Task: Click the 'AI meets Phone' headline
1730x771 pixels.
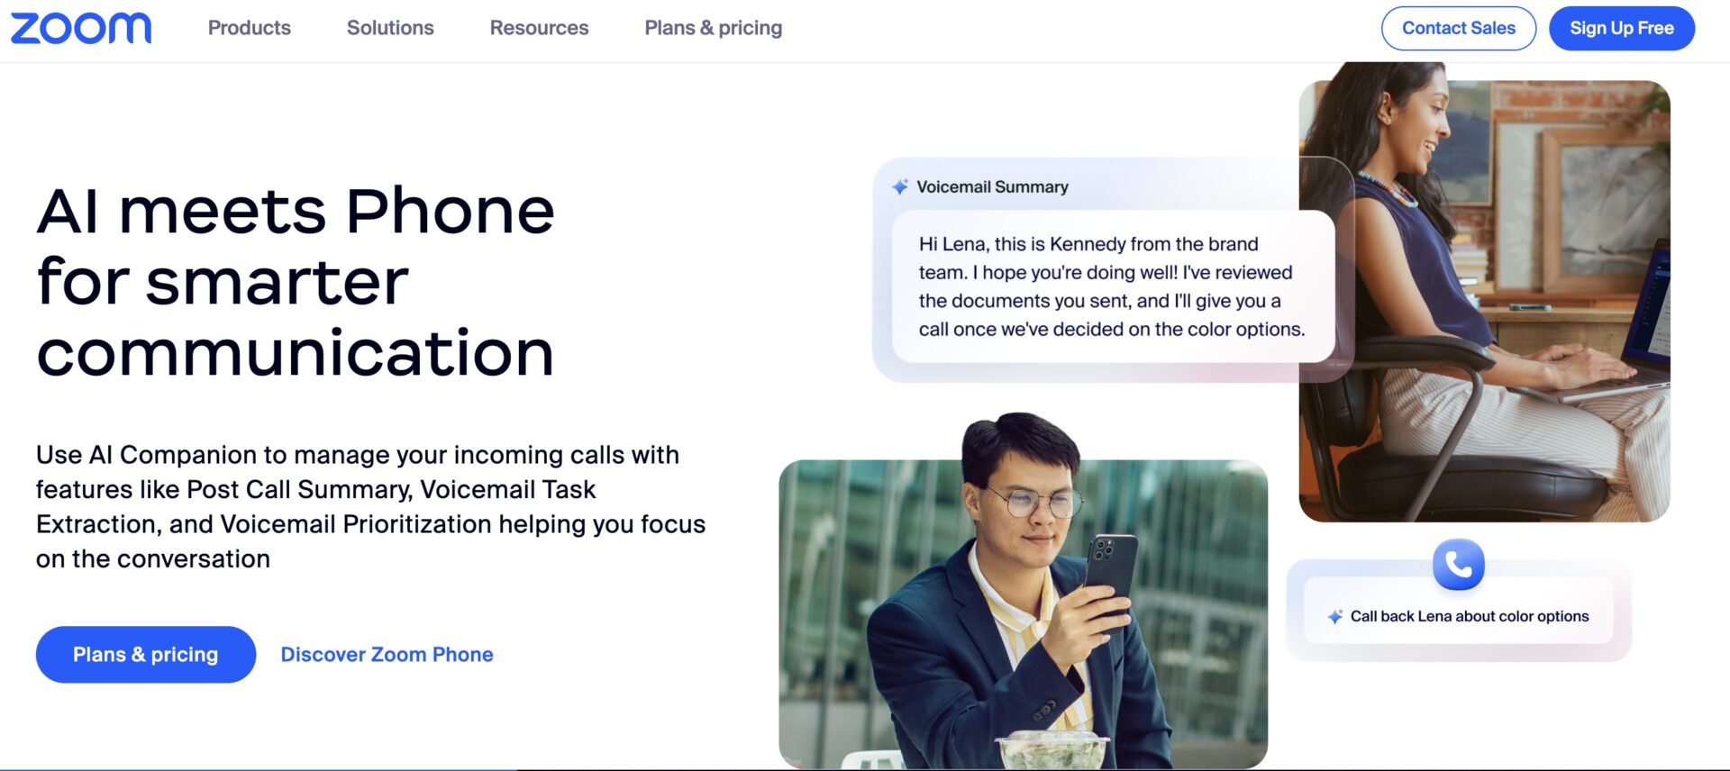Action: (296, 281)
